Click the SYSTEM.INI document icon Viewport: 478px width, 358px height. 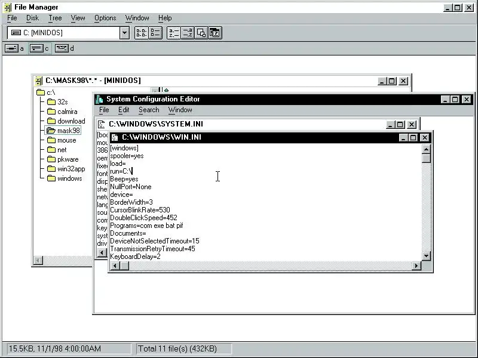[x=101, y=124]
